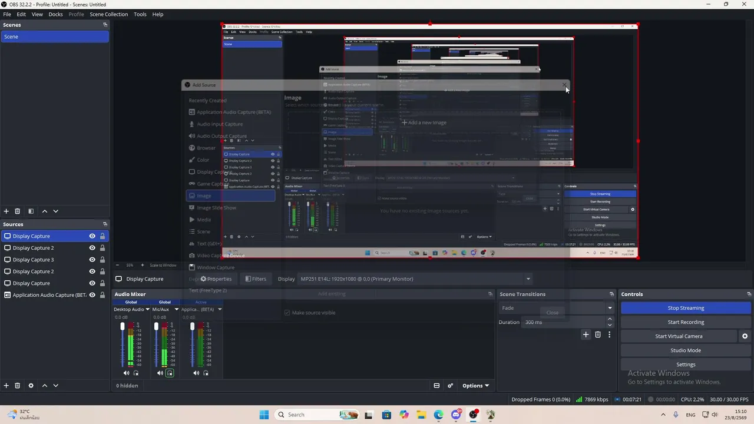Viewport: 754px width, 424px height.
Task: Lock the Display Capture 3 source
Action: click(102, 260)
